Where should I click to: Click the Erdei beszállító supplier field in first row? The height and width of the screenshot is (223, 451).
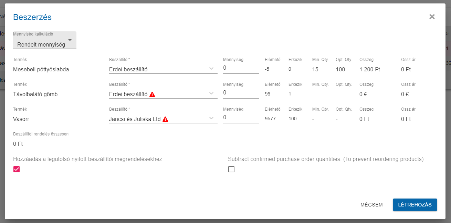pyautogui.click(x=155, y=69)
